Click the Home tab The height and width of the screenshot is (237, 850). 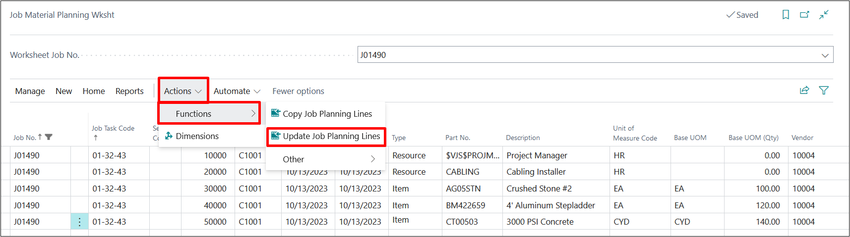coord(94,91)
